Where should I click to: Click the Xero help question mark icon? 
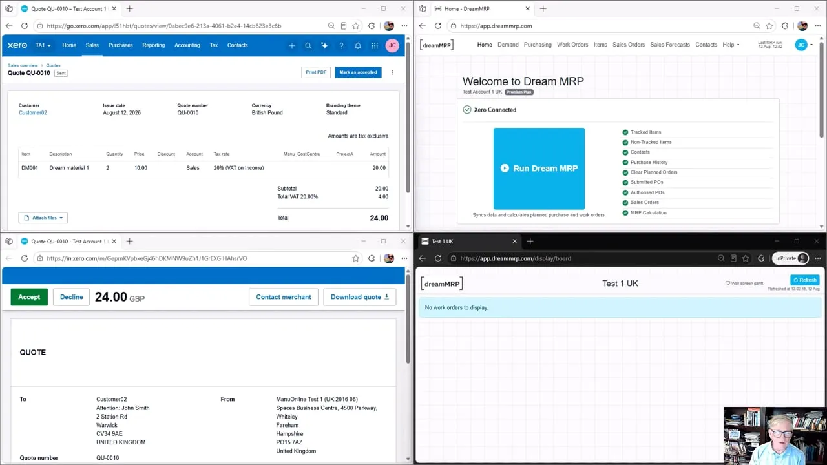point(341,45)
